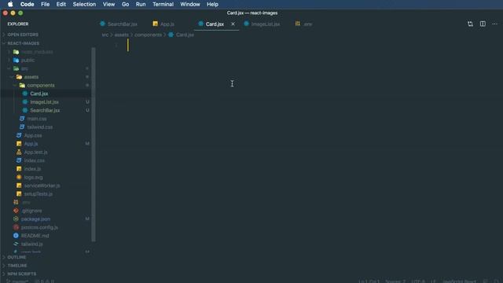Click the components breadcrumb segment
Image resolution: width=503 pixels, height=283 pixels.
(149, 35)
